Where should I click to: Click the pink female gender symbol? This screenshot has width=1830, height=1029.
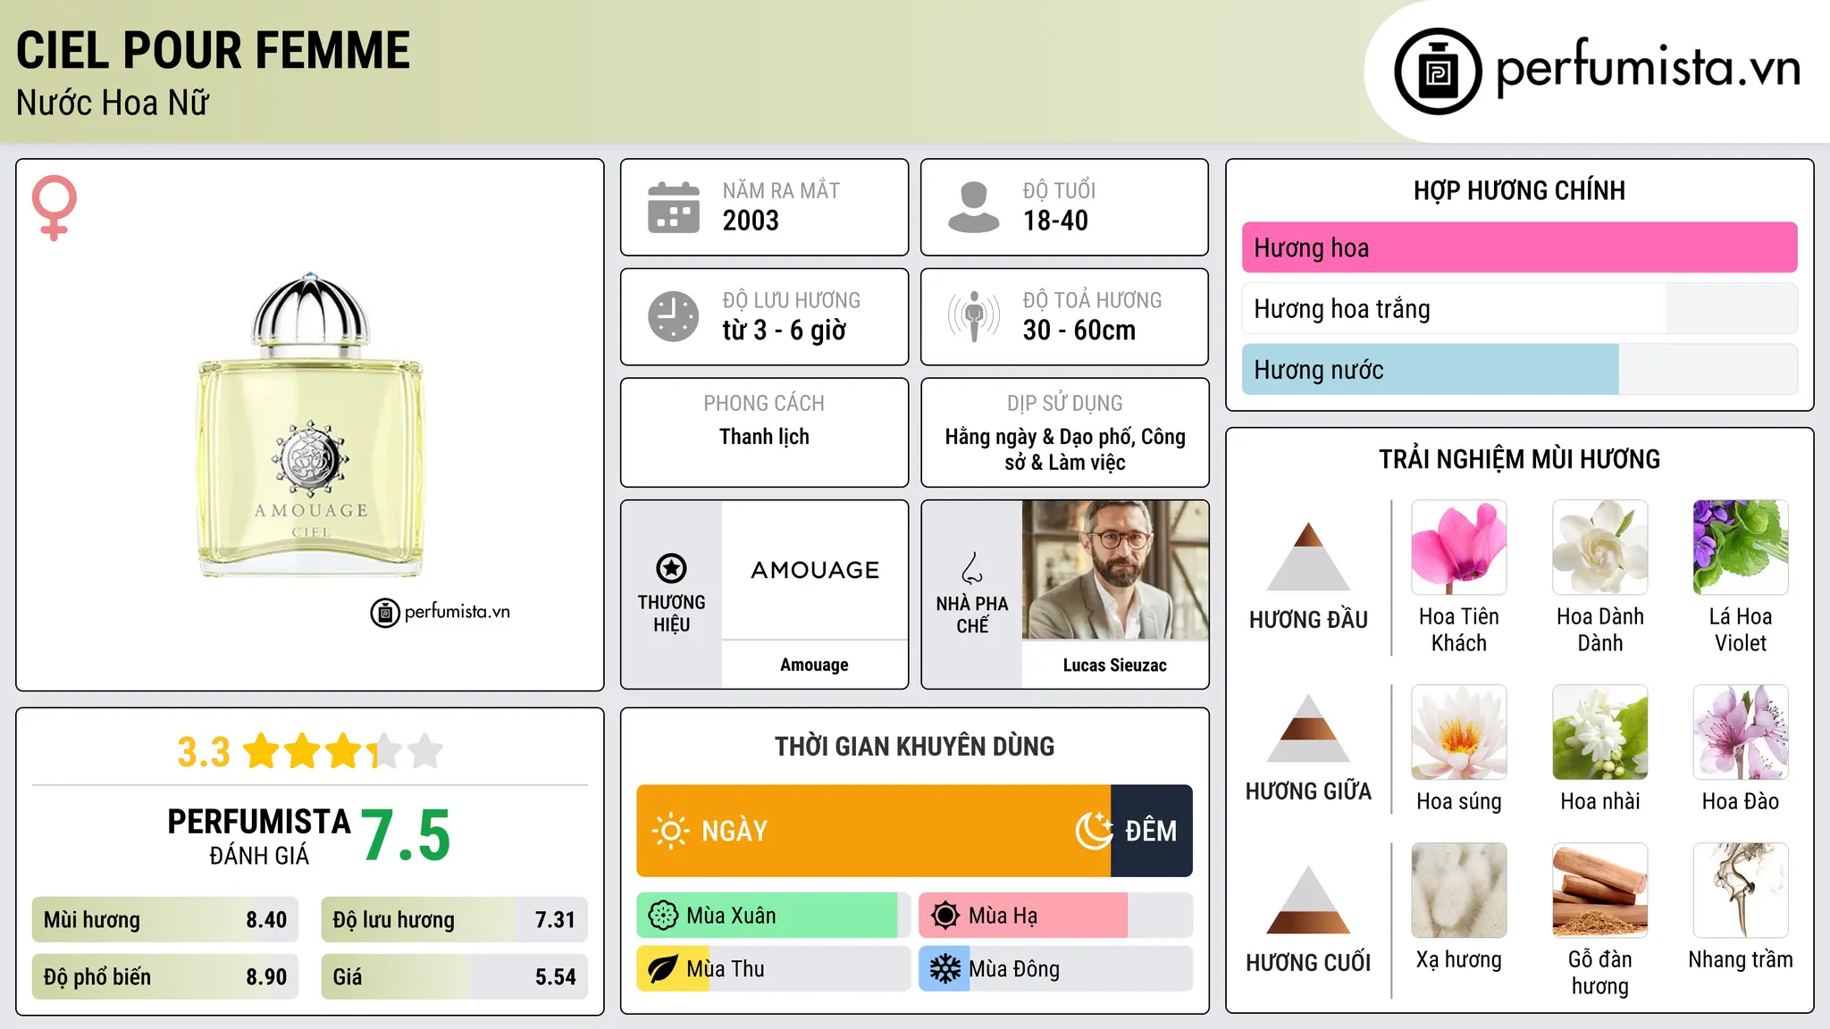click(x=54, y=207)
